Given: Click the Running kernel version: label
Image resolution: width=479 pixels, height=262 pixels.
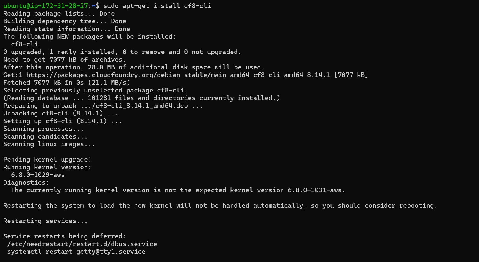Looking at the screenshot, I should [47, 167].
